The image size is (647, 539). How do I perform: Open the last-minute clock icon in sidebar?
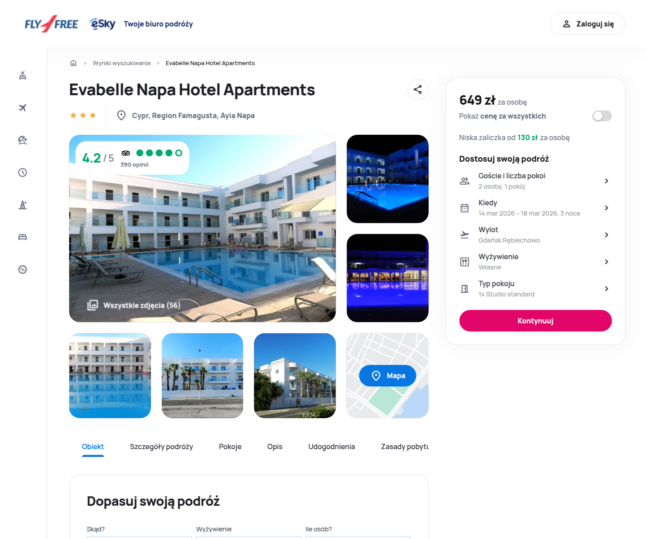pyautogui.click(x=22, y=172)
